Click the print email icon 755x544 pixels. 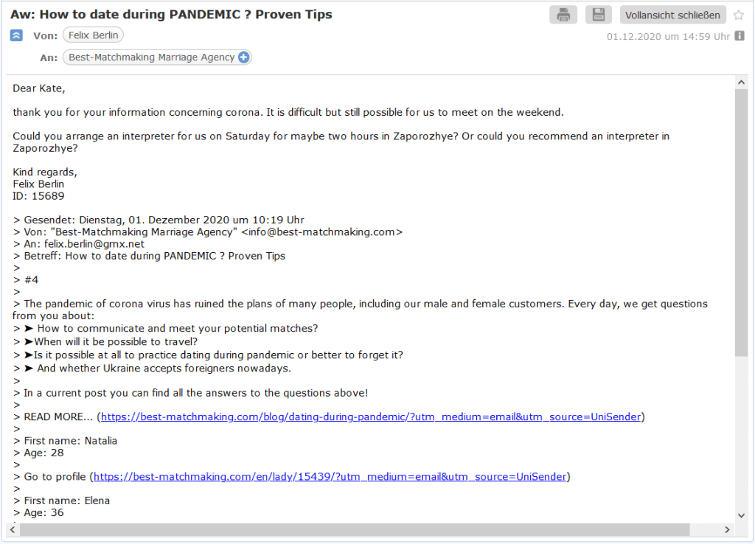(x=563, y=15)
